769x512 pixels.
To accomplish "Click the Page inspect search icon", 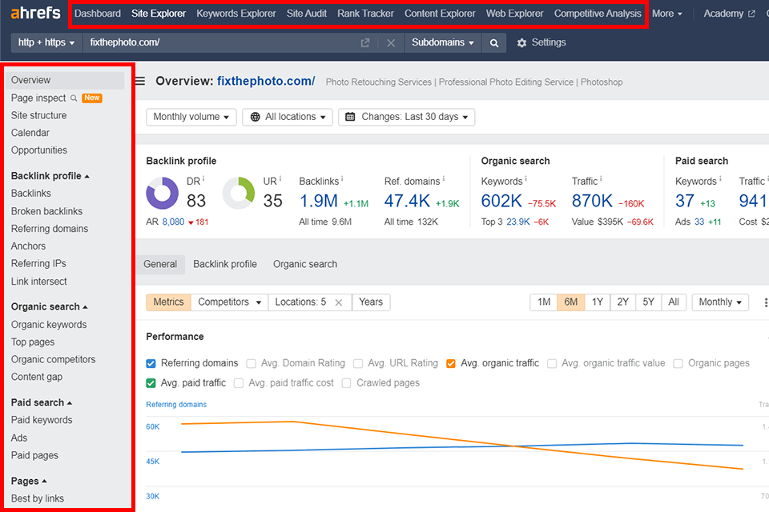I will 74,98.
